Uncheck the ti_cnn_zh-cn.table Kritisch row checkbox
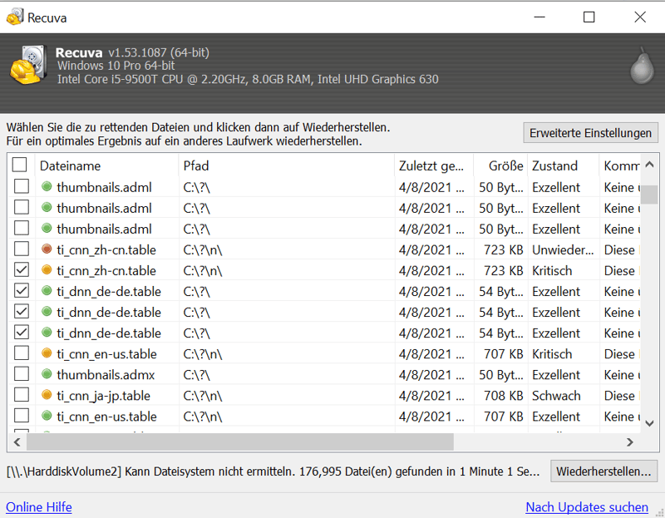This screenshot has height=518, width=665. pos(21,270)
